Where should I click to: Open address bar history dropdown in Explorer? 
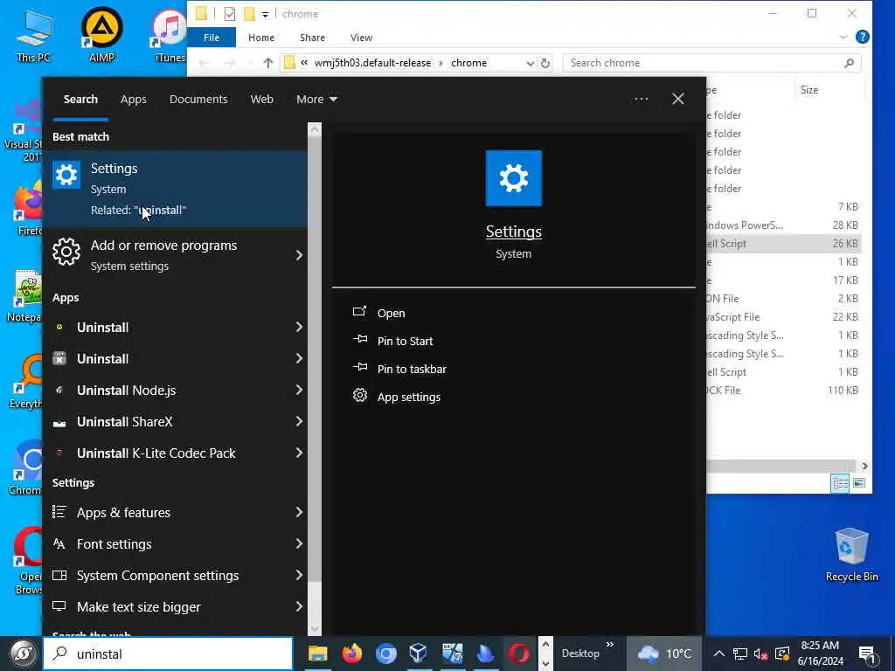pyautogui.click(x=531, y=63)
